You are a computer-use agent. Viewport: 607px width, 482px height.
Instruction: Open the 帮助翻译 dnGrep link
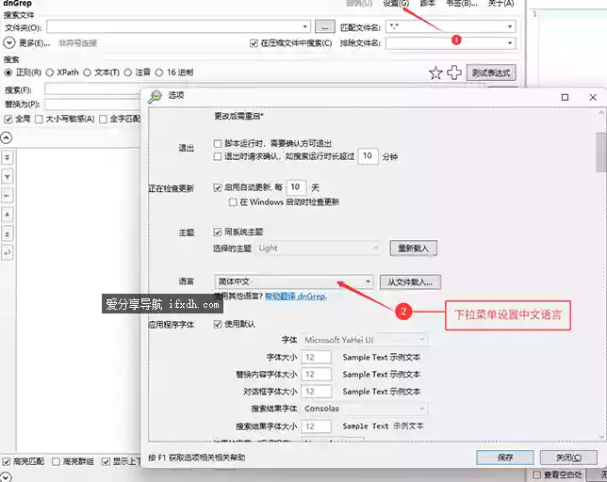point(296,297)
